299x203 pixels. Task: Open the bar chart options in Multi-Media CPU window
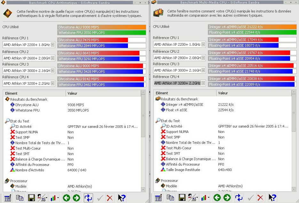[x=205, y=198]
